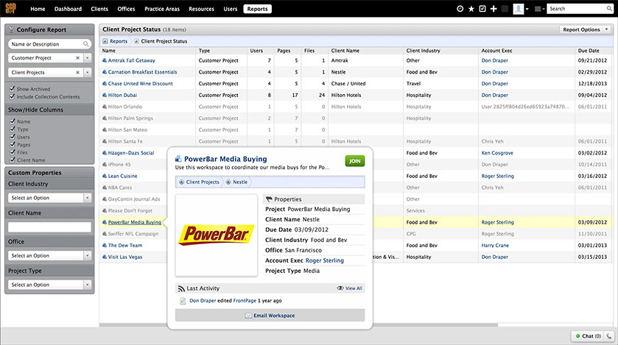Clear the Customer Project filter with its X
Viewport: 618px width, 345px height.
[78, 57]
